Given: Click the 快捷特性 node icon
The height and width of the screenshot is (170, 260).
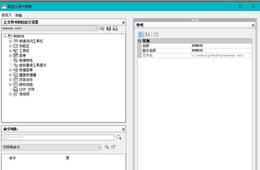Looking at the screenshot, I should pyautogui.click(x=15, y=60).
